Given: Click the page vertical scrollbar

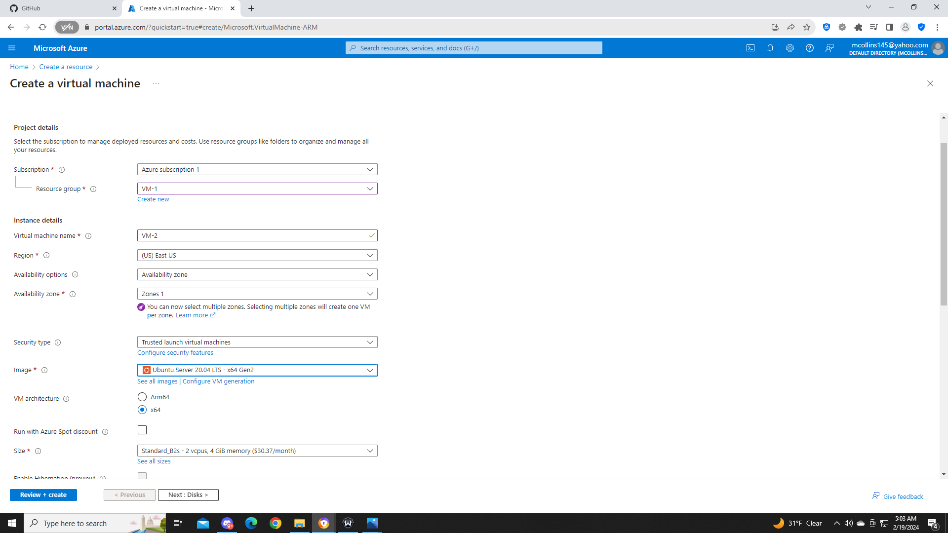Looking at the screenshot, I should (944, 225).
